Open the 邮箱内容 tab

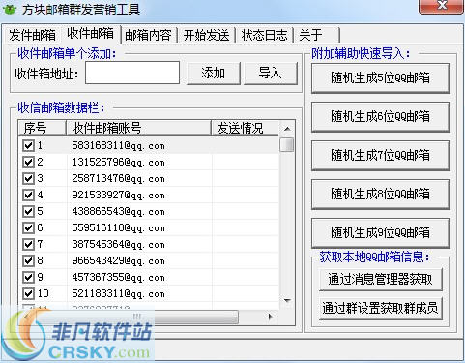[148, 35]
